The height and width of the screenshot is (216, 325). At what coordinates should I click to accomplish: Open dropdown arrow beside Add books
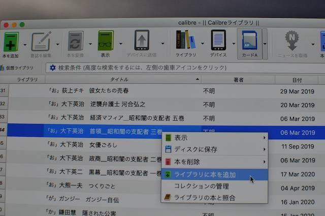[25, 45]
